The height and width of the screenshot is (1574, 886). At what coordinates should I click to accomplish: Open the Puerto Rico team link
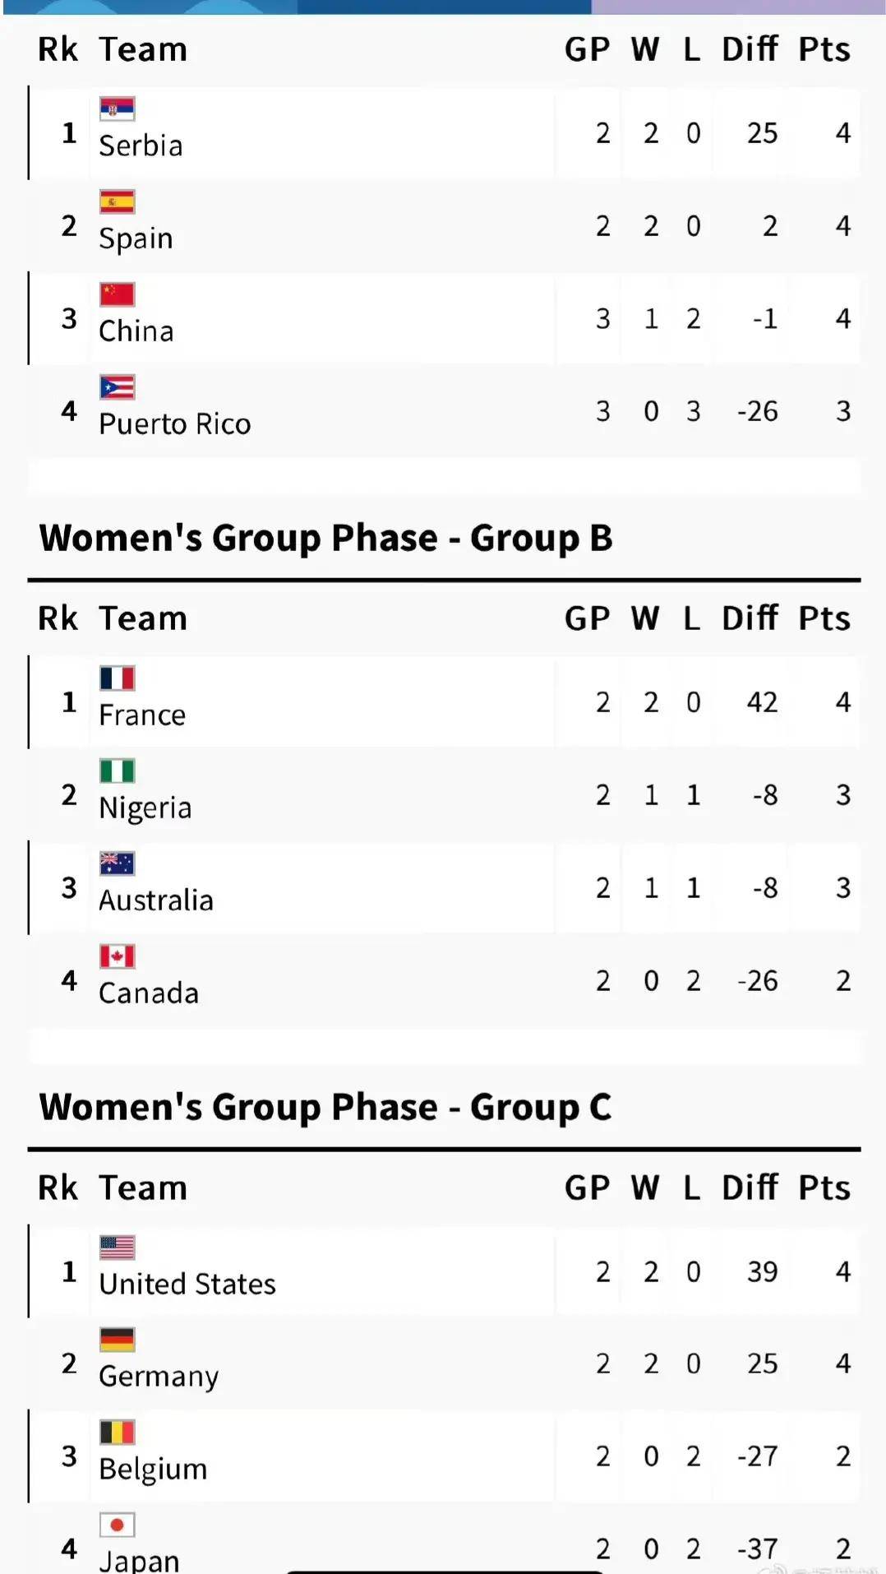click(x=174, y=424)
